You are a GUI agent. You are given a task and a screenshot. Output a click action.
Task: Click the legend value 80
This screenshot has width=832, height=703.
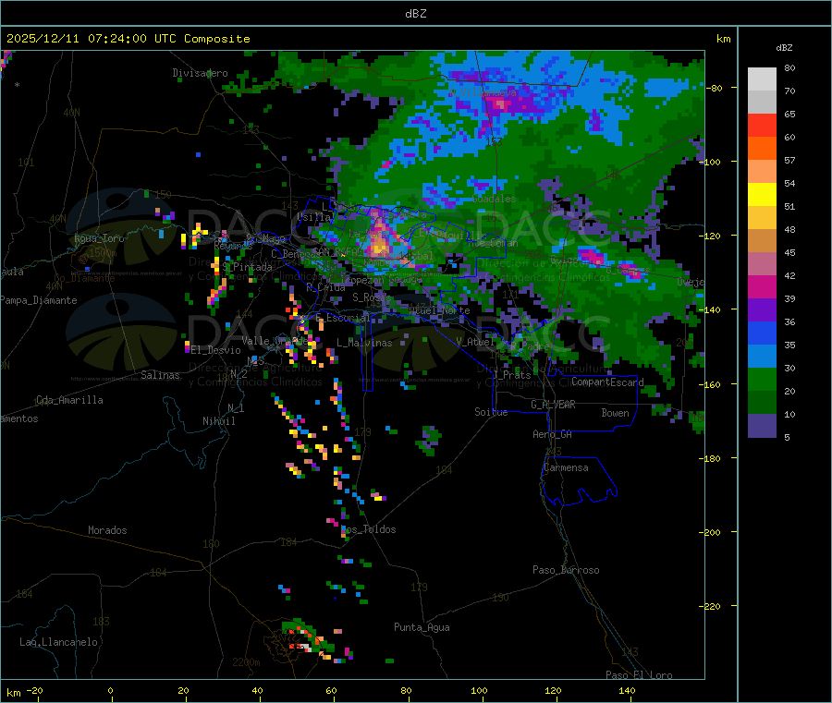coord(789,67)
